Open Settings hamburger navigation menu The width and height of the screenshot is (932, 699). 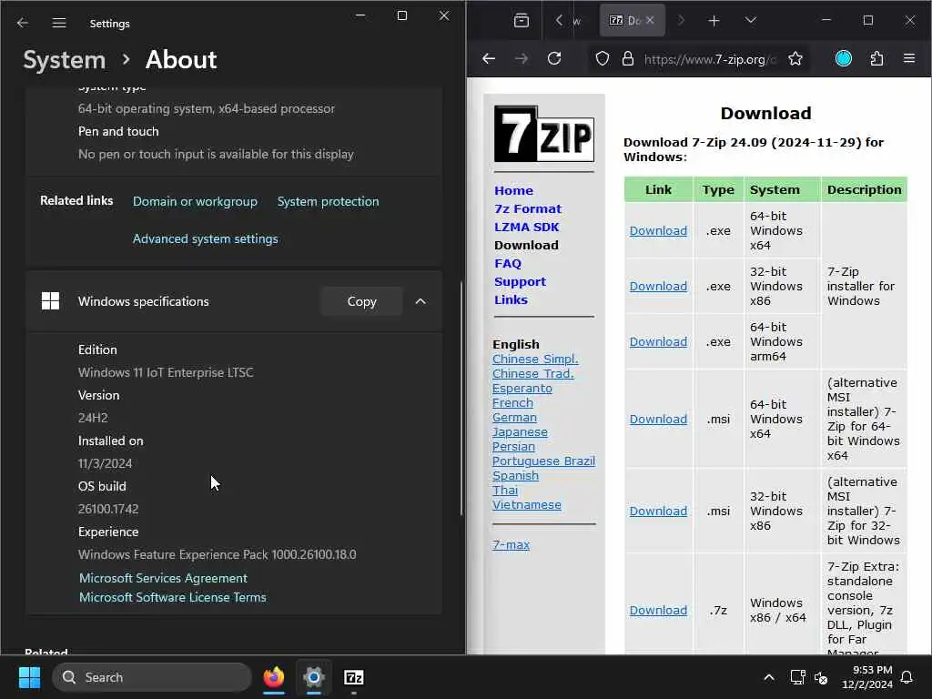click(59, 23)
